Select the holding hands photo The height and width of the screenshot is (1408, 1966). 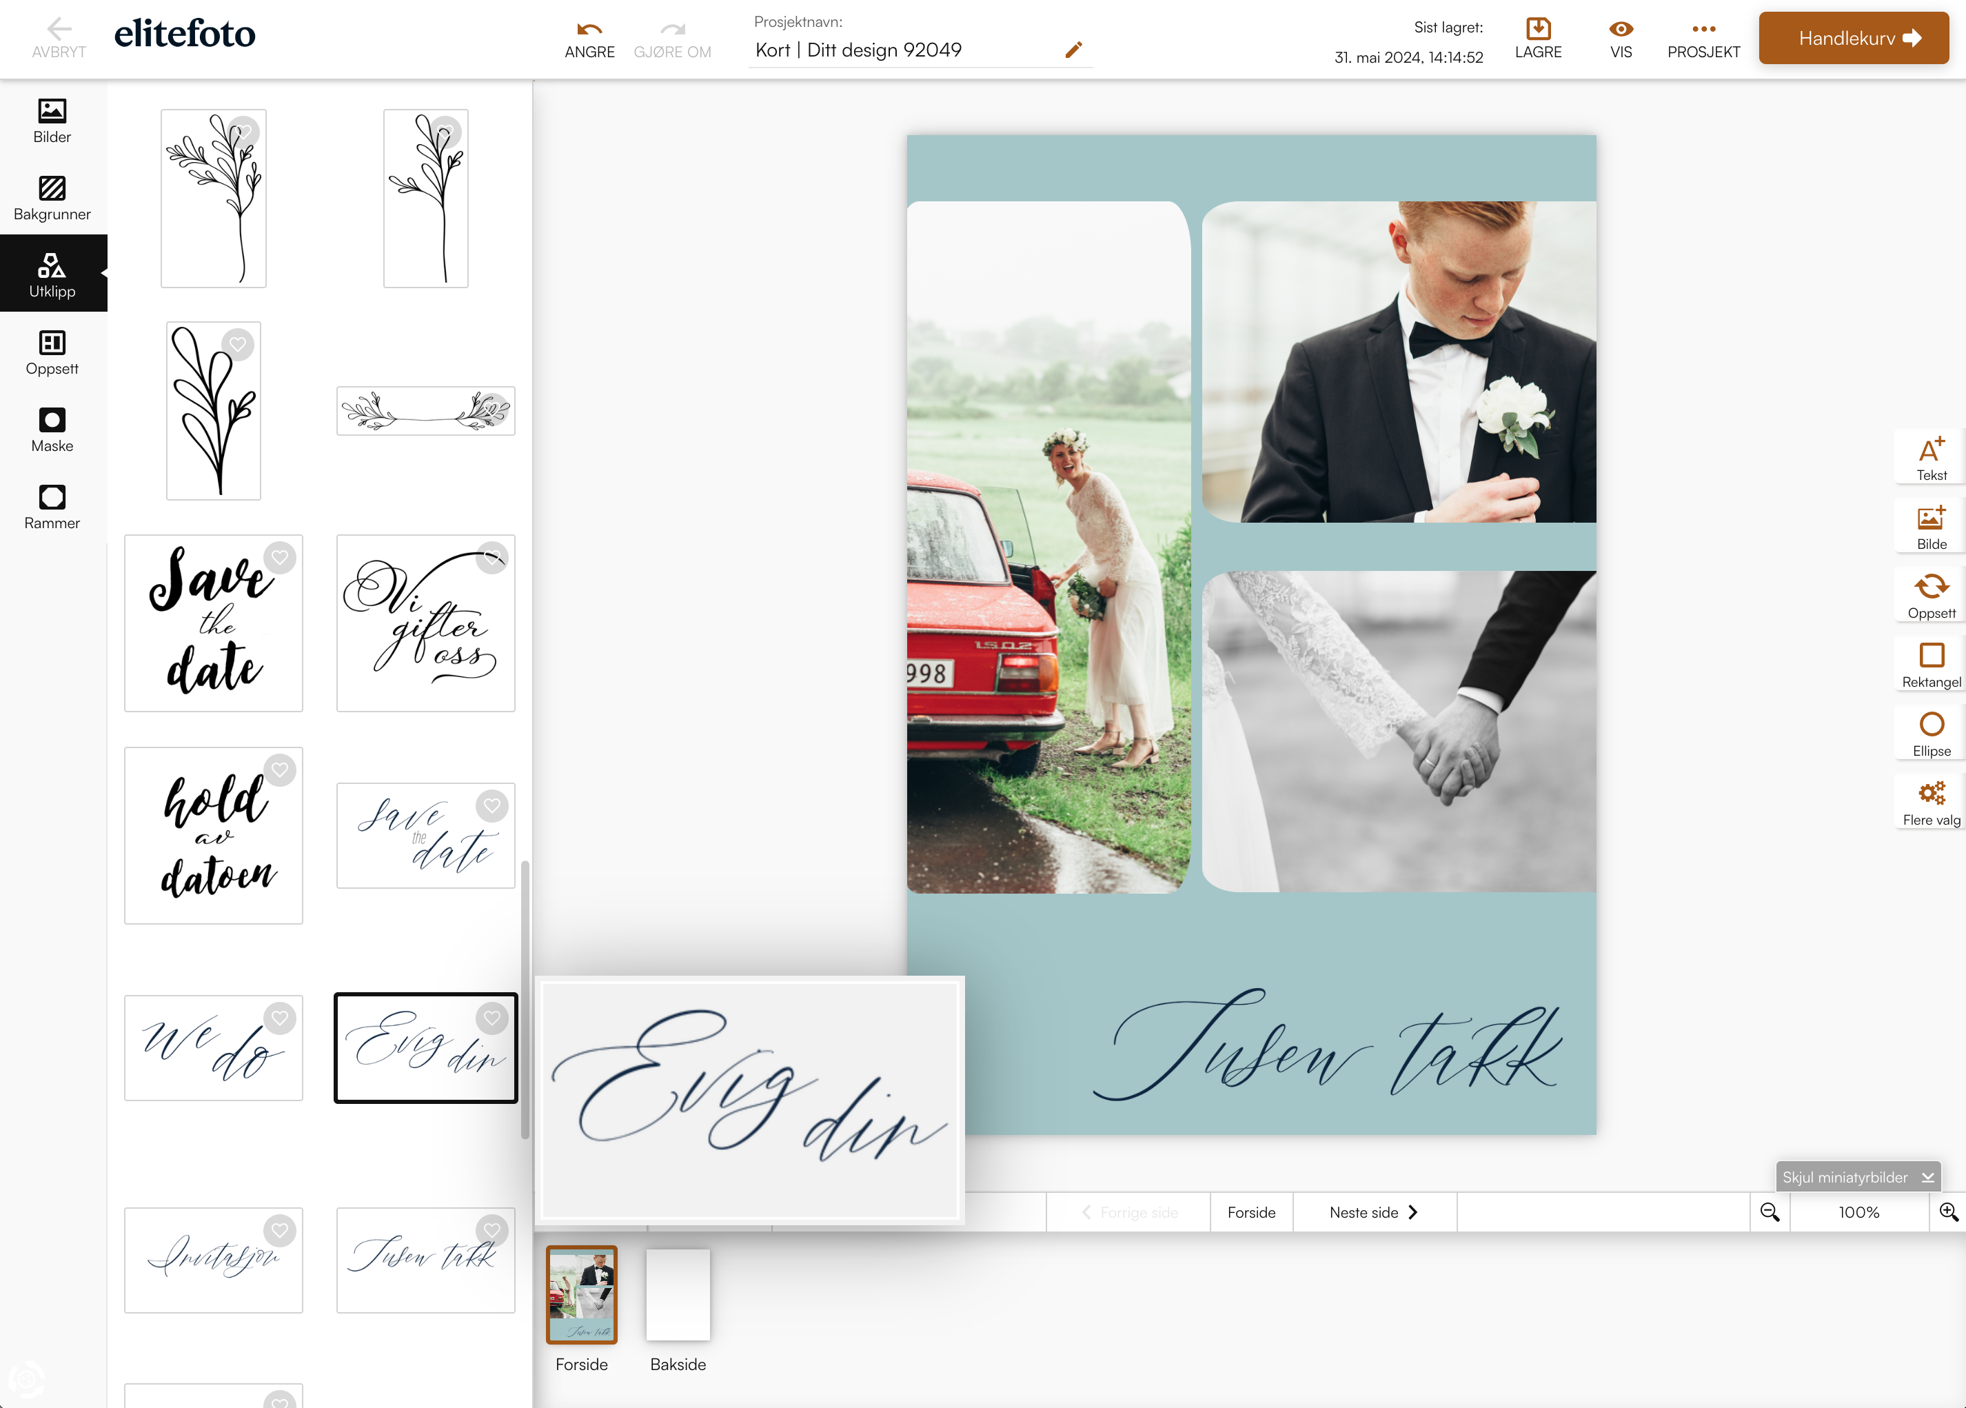pyautogui.click(x=1399, y=731)
